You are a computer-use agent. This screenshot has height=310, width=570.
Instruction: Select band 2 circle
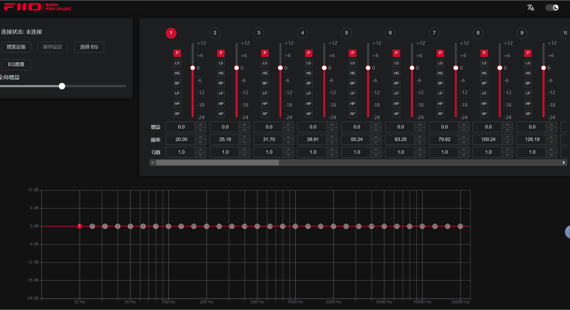215,33
